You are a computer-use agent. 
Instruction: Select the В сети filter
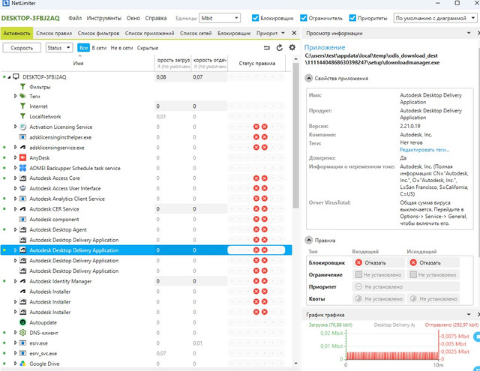(99, 48)
